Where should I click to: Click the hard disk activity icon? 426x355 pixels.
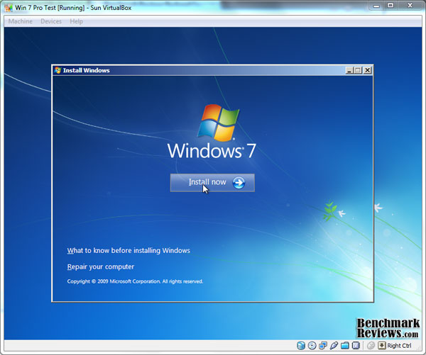pyautogui.click(x=301, y=346)
